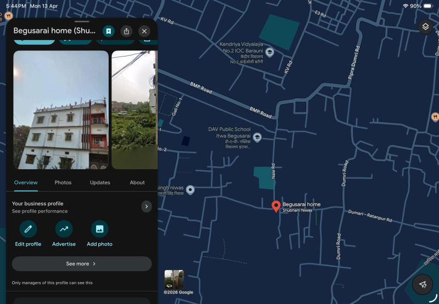This screenshot has height=304, width=439.
Task: Switch to the Updates tab
Action: [100, 182]
